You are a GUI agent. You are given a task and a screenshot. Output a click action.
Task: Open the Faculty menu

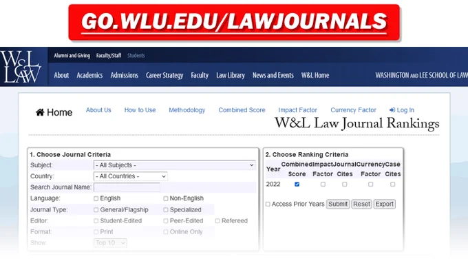200,75
